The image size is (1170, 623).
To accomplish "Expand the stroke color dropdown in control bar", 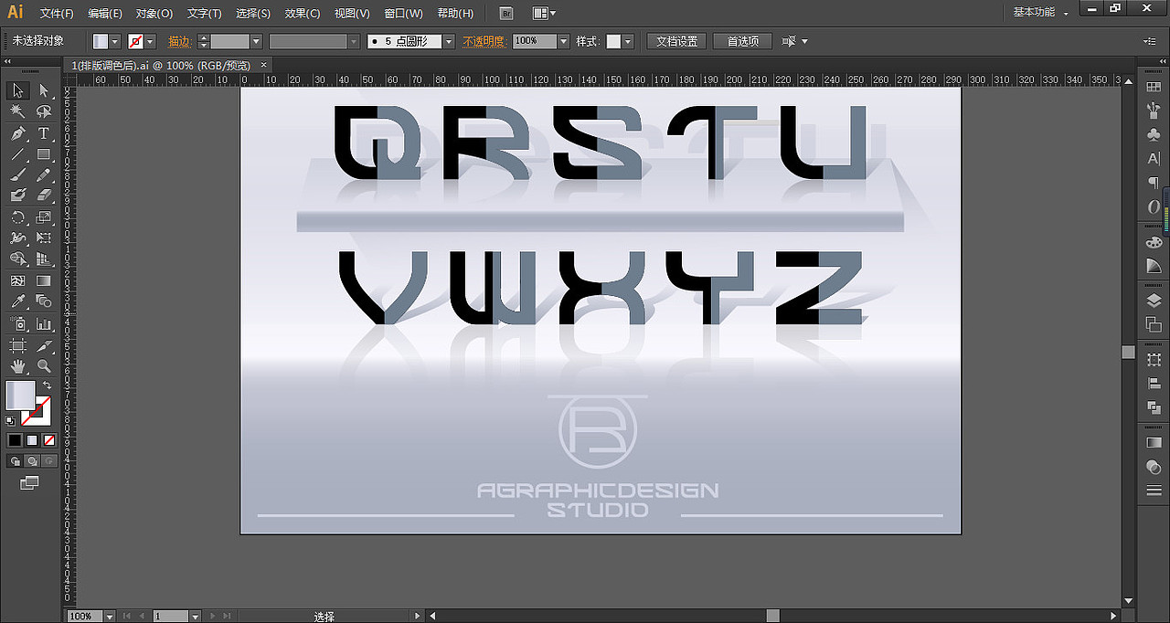I will coord(151,41).
